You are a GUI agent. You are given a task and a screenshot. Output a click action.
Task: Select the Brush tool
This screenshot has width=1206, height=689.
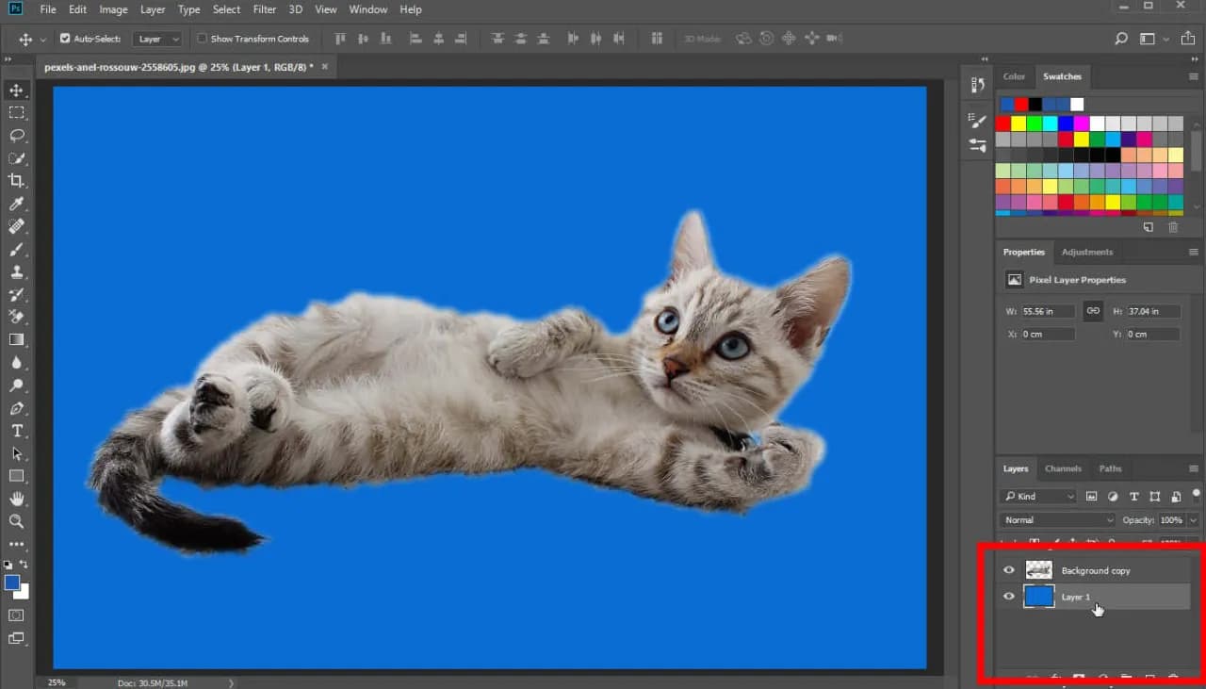coord(17,250)
